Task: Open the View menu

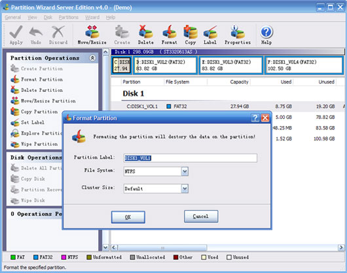Action: 32,17
